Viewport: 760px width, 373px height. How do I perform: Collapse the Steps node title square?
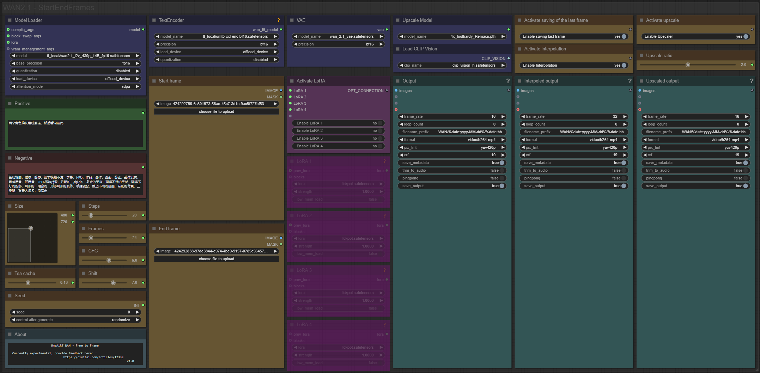[84, 206]
